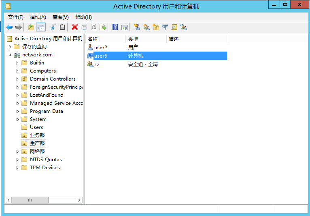
Task: Sort by 类型 column header
Action: 146,39
